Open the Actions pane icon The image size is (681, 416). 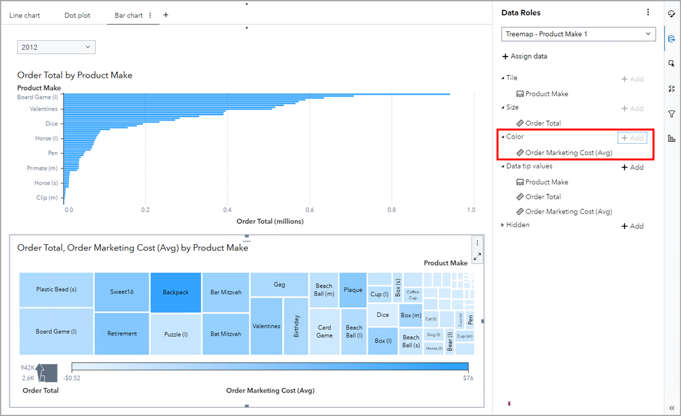point(671,63)
